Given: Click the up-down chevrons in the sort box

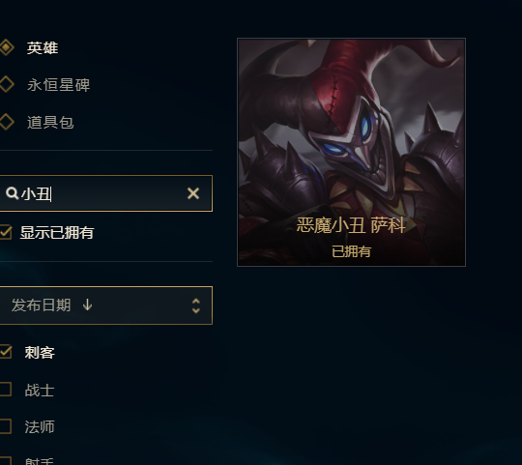Looking at the screenshot, I should (196, 305).
